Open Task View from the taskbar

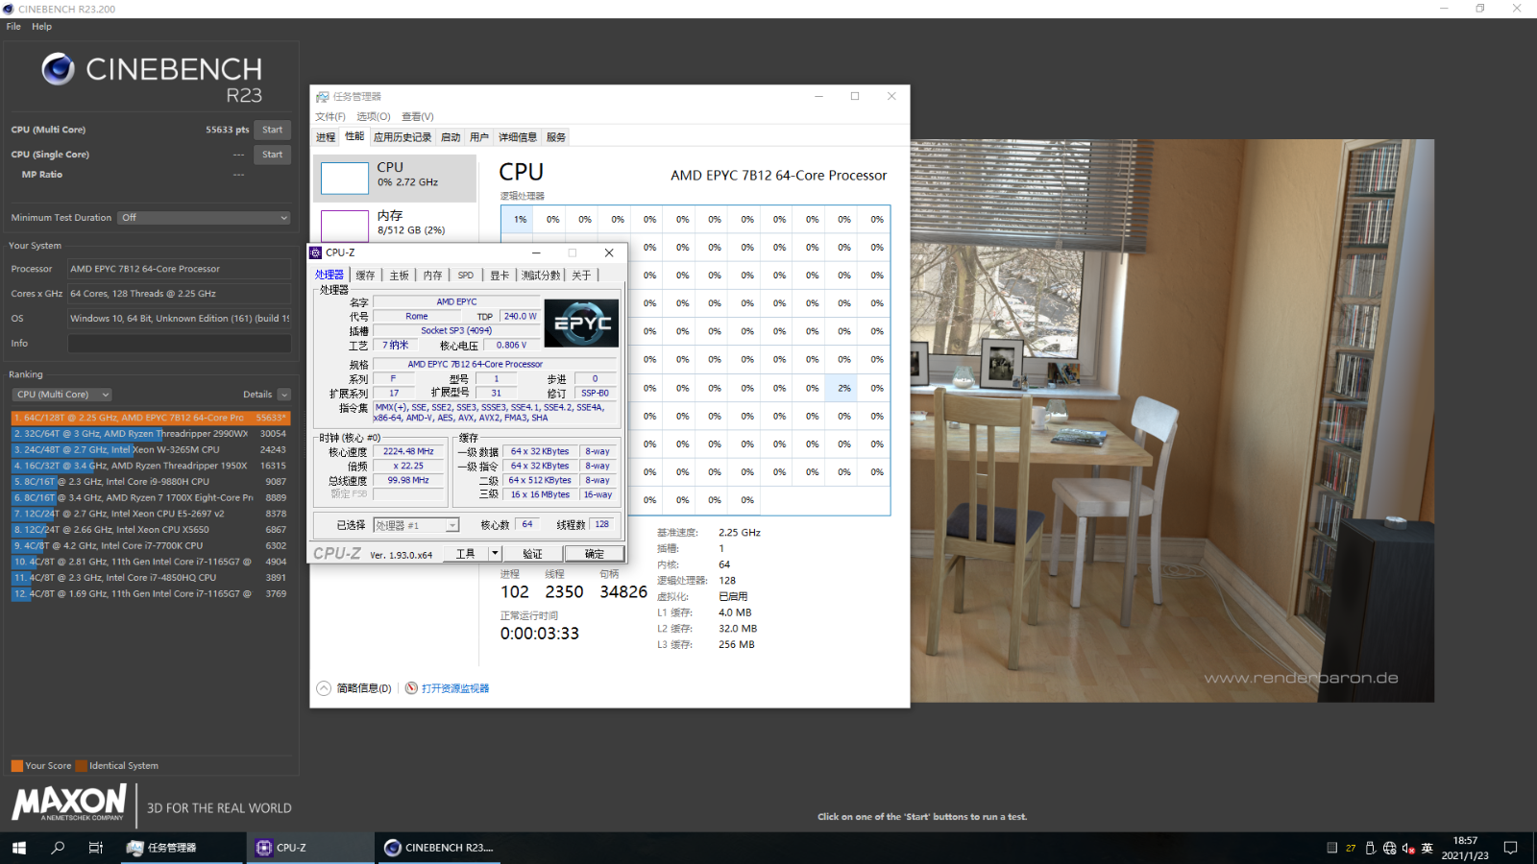coord(96,848)
